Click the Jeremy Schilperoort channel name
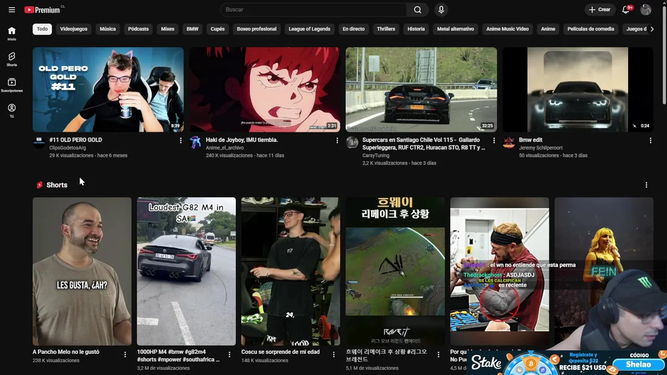 [x=540, y=148]
